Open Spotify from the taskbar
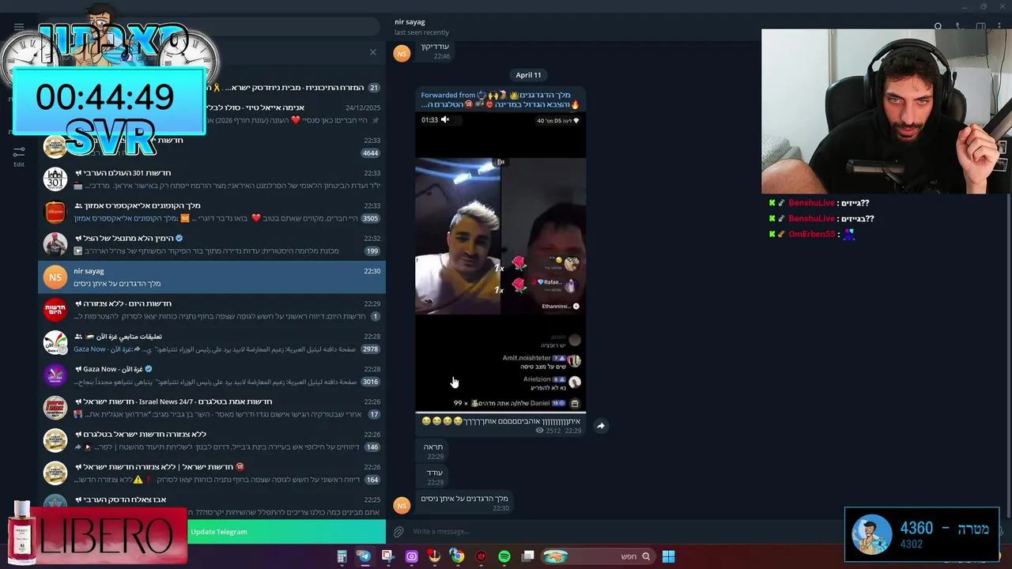Screen dimensions: 1012x569 coord(504,556)
